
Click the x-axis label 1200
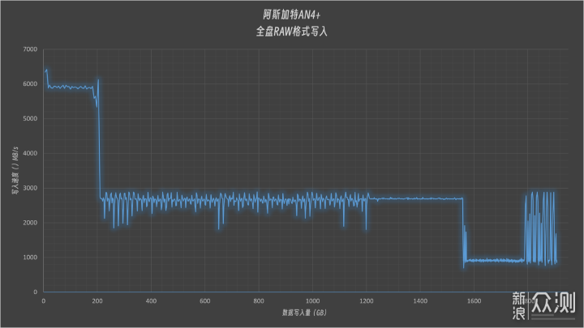pos(367,301)
